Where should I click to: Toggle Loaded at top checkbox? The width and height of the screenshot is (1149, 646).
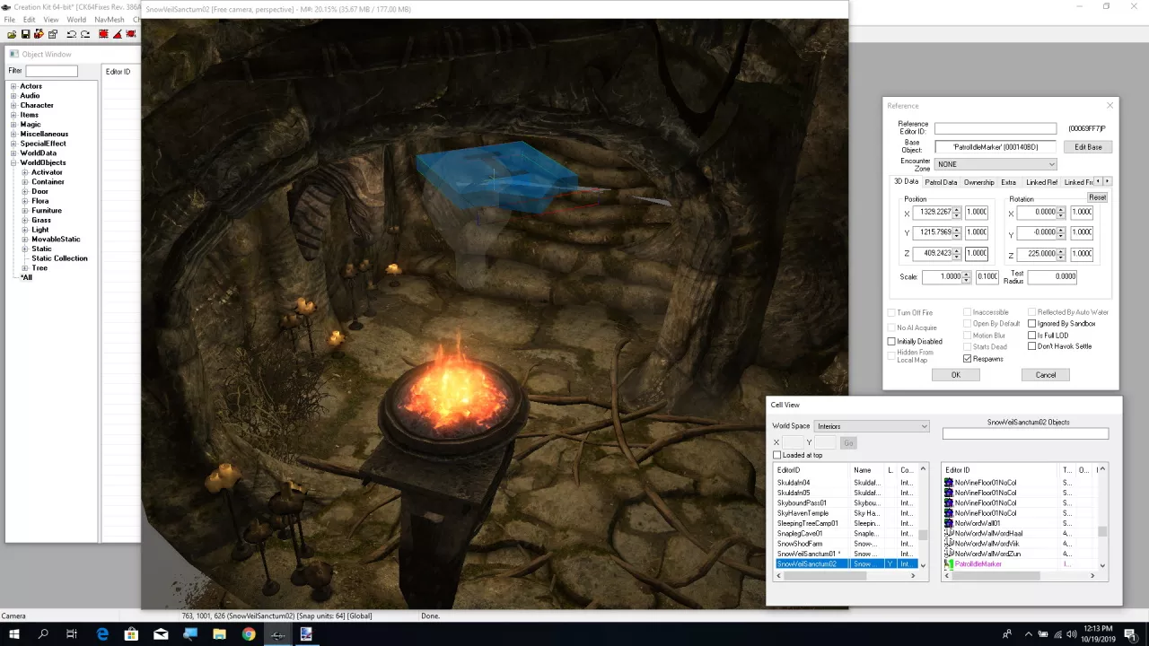(x=777, y=455)
